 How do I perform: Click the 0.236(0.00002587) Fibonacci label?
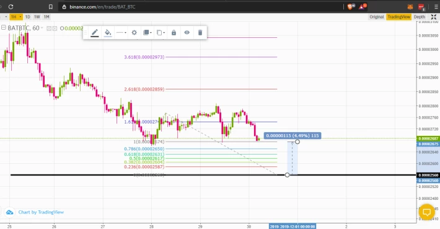[144, 166]
